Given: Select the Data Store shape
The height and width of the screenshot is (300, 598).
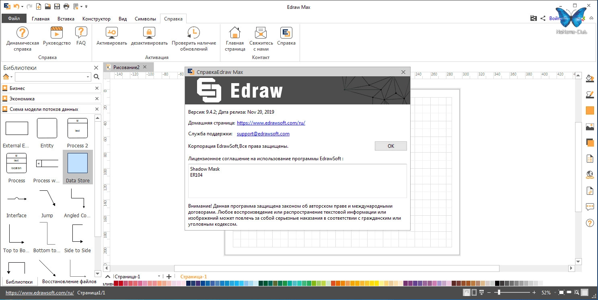Looking at the screenshot, I should click(78, 167).
